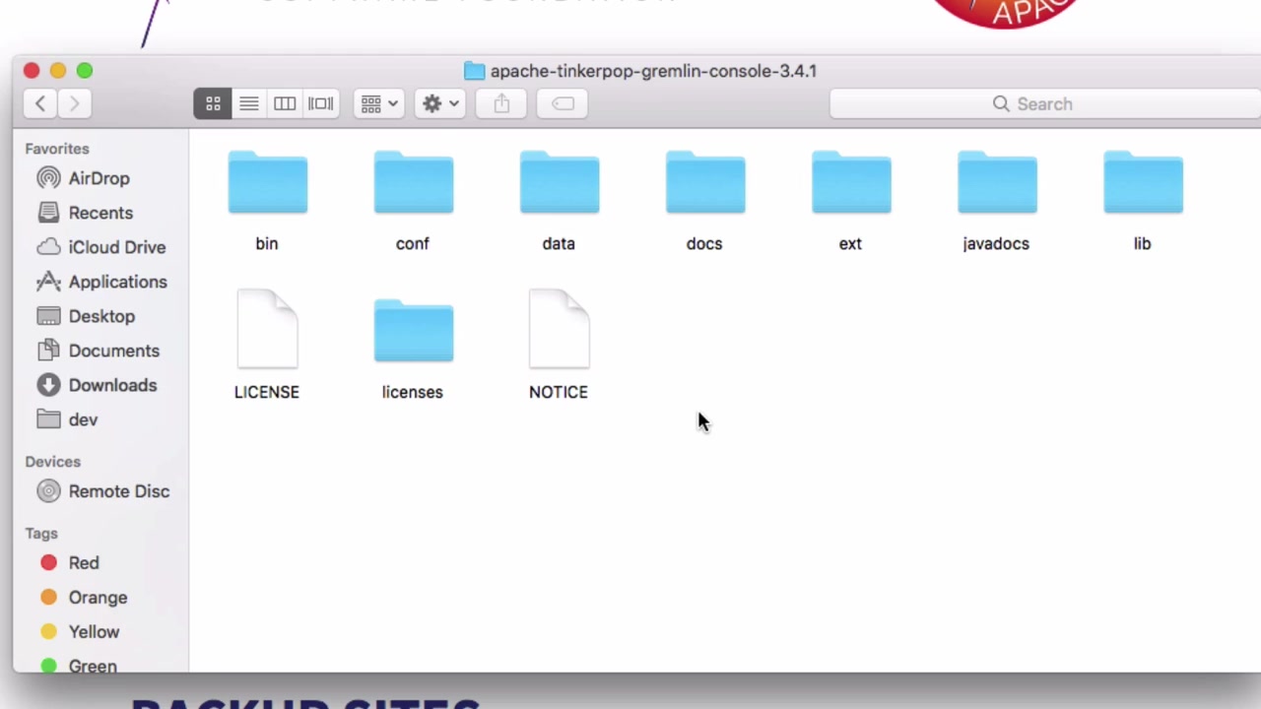Open the data folder
The width and height of the screenshot is (1261, 709).
559,183
